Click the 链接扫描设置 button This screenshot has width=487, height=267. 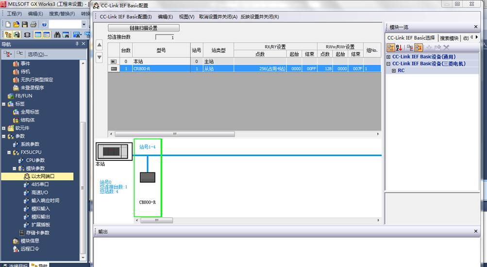pos(143,28)
